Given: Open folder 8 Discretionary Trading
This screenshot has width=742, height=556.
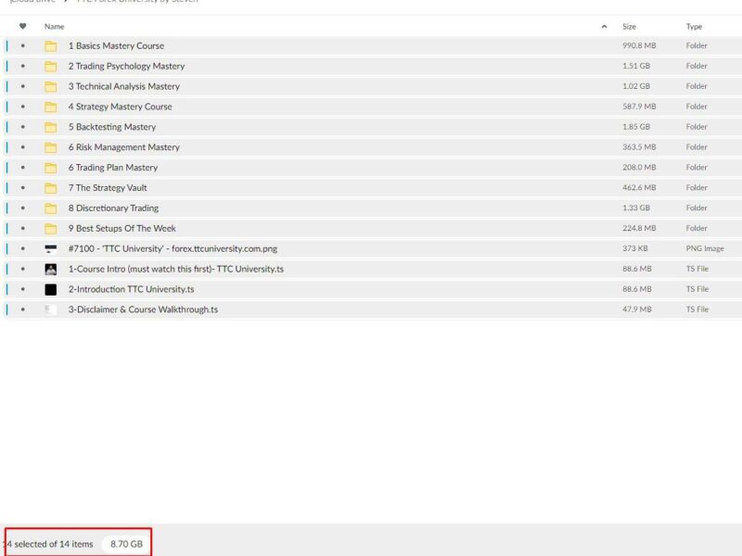Looking at the screenshot, I should (113, 208).
